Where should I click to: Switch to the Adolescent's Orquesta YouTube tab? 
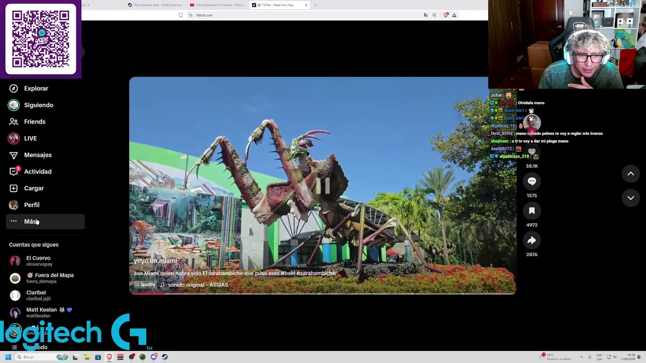click(x=217, y=5)
